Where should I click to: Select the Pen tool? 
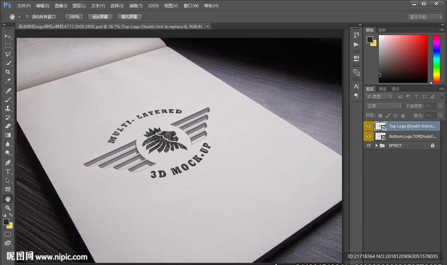tap(8, 163)
